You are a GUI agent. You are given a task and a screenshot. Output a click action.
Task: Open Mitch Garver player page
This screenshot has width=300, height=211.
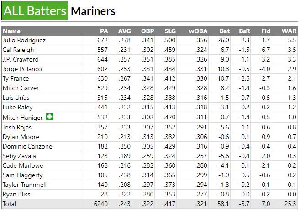click(21, 88)
